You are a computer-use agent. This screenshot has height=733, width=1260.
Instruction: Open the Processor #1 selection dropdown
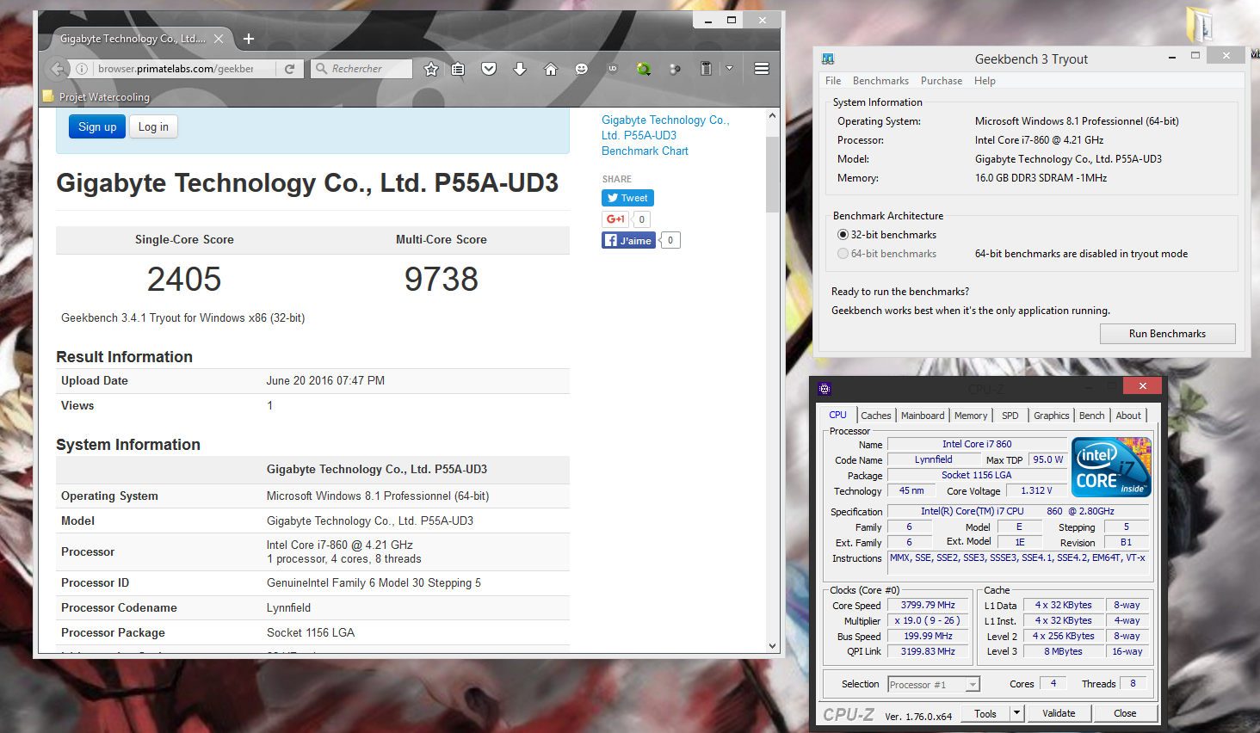tap(934, 685)
